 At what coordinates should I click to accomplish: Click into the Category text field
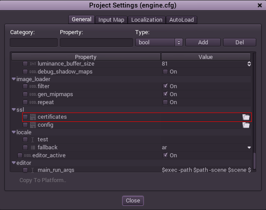(x=34, y=43)
